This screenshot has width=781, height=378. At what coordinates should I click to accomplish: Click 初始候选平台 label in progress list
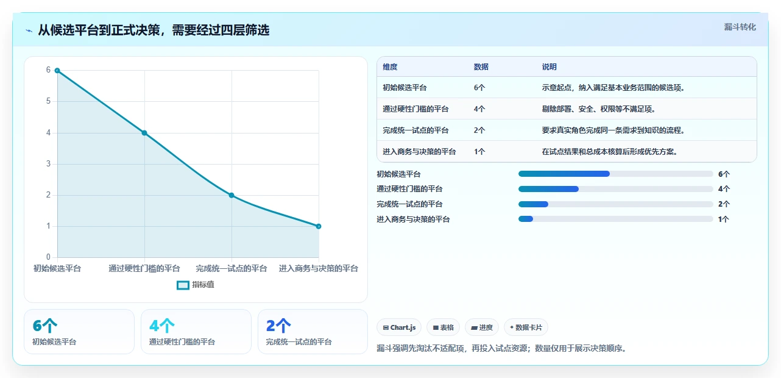398,174
